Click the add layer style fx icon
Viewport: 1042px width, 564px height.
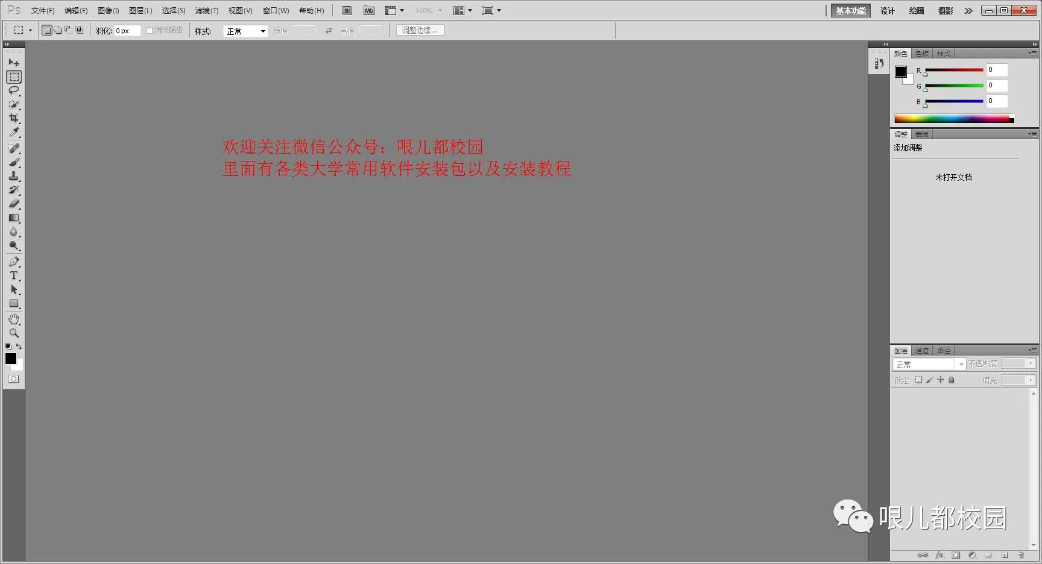[939, 555]
